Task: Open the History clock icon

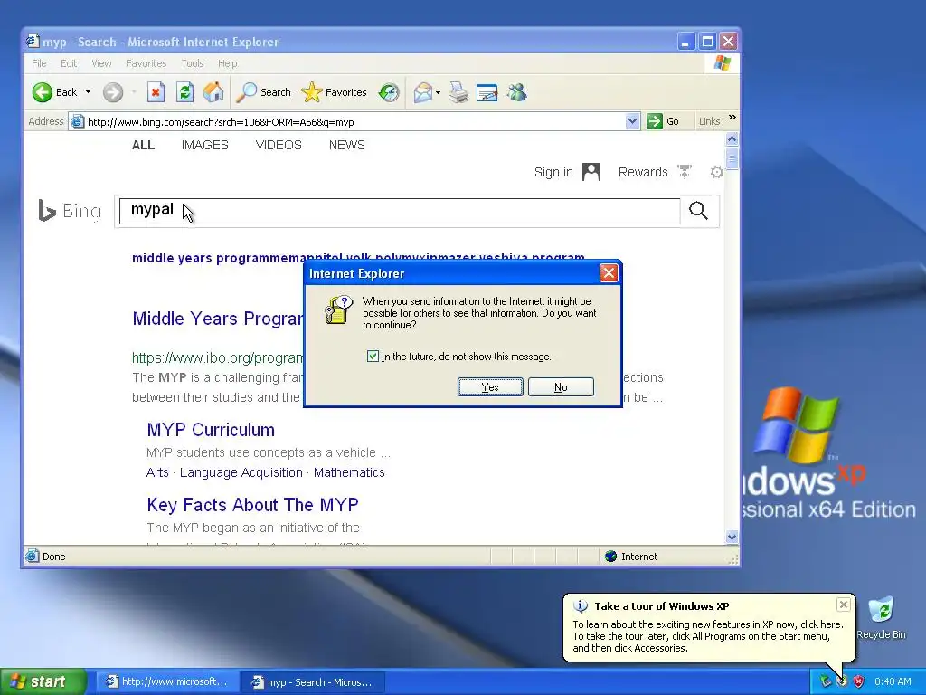Action: pos(389,92)
